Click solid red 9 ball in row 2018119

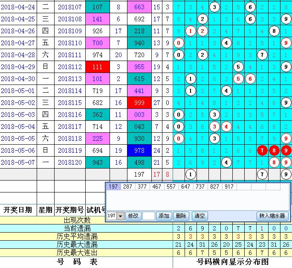[x=286, y=150]
